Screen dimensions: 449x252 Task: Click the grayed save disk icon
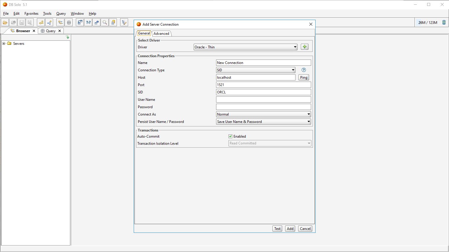pyautogui.click(x=22, y=22)
